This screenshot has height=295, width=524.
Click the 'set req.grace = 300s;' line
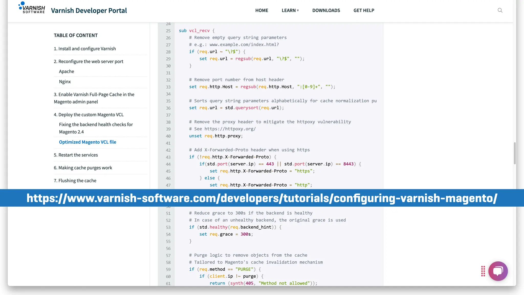pyautogui.click(x=226, y=234)
